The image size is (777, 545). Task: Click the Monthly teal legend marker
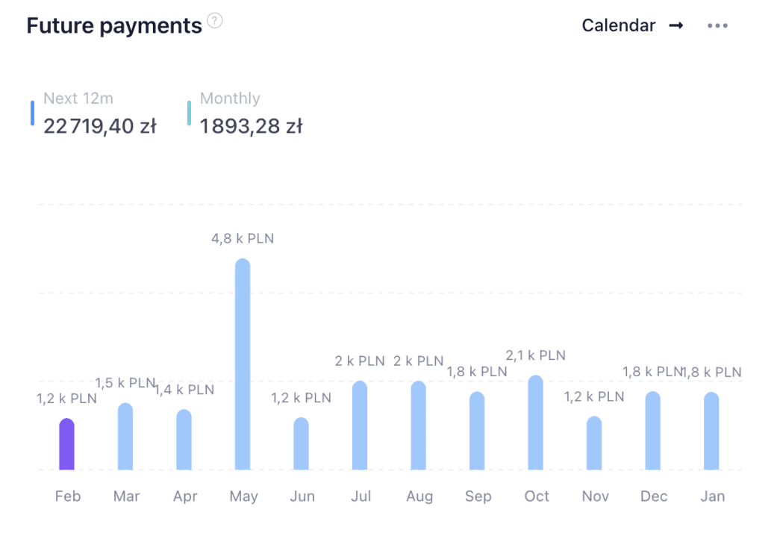click(x=189, y=113)
